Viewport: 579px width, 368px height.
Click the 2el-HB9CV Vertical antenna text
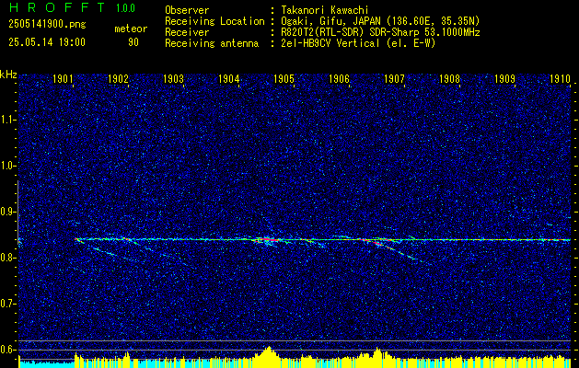point(358,43)
